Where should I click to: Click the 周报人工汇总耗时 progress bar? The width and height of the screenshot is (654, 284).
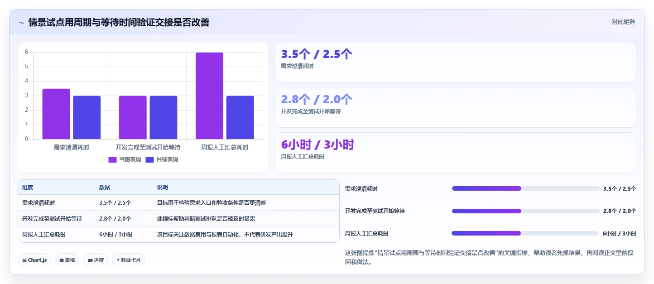(x=525, y=233)
